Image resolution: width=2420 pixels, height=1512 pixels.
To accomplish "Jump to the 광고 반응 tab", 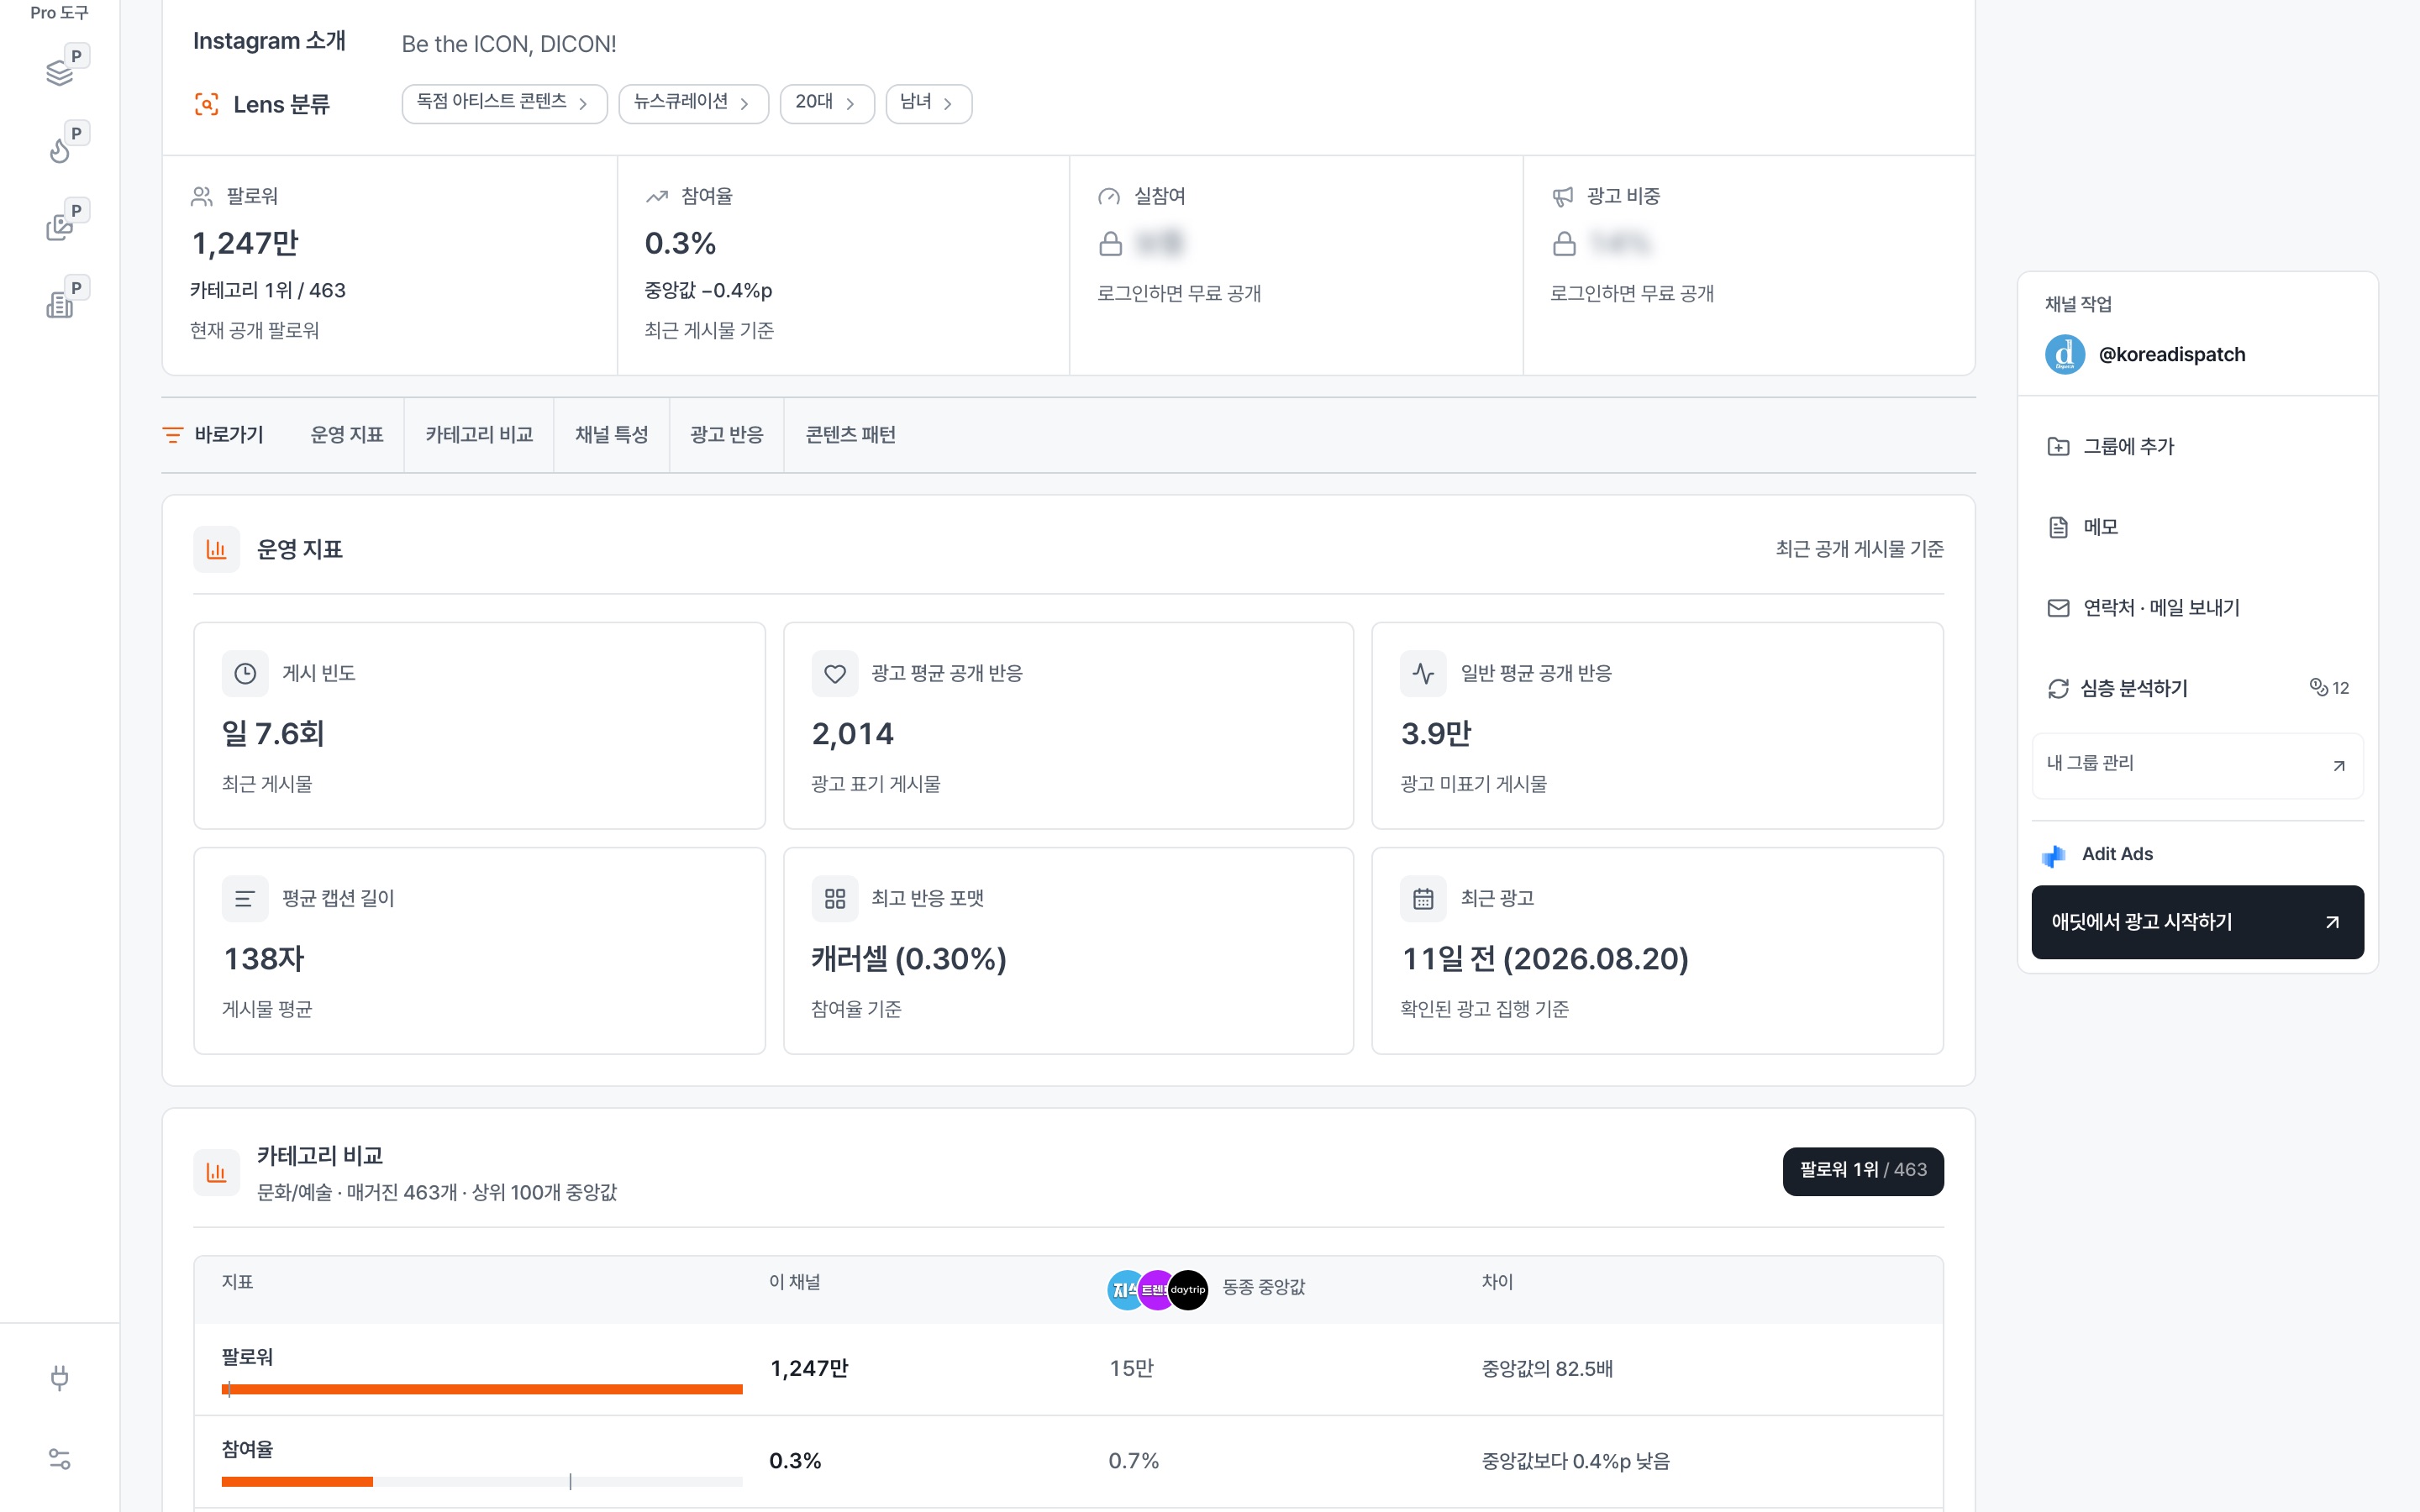I will point(727,435).
